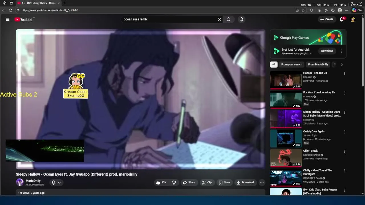Go to the YouTube home logo
The height and width of the screenshot is (205, 365).
pyautogui.click(x=23, y=19)
